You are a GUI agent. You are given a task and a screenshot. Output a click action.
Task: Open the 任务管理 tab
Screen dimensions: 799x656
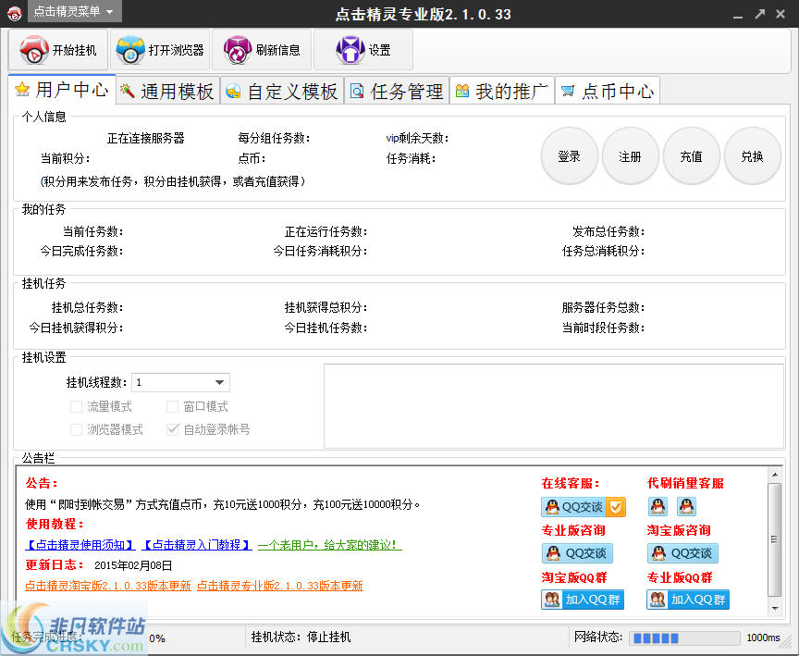[397, 92]
